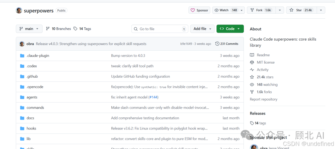Click the agents folder icon
The height and width of the screenshot is (149, 335).
pyautogui.click(x=22, y=97)
